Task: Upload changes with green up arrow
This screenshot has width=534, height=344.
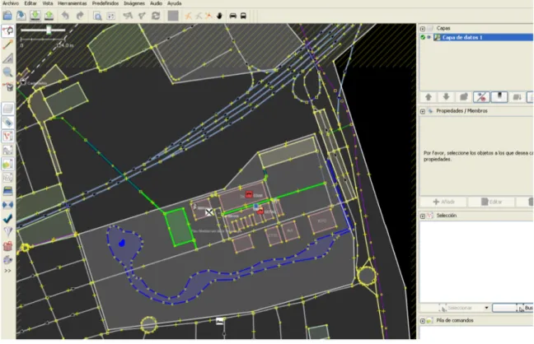Action: click(49, 16)
